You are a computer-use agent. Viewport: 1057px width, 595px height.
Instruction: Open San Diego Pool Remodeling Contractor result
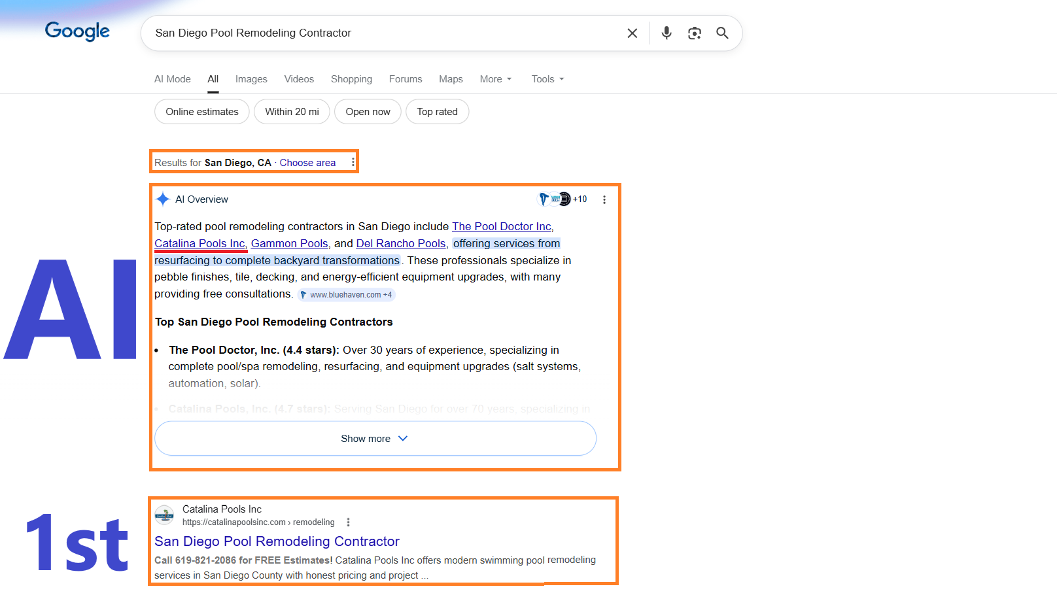pyautogui.click(x=277, y=541)
